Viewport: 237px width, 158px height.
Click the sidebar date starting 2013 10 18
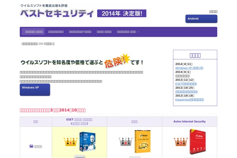pos(185,96)
